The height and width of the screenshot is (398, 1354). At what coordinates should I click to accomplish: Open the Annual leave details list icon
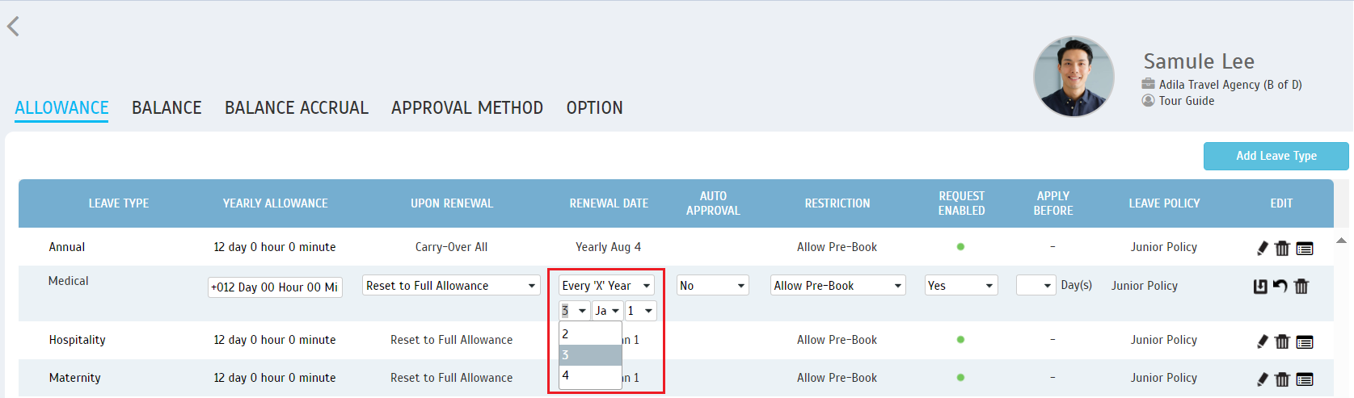1305,248
